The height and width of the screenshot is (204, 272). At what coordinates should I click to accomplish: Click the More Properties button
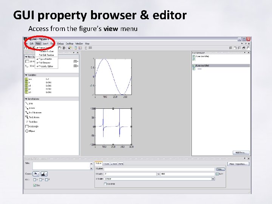tap(238, 164)
